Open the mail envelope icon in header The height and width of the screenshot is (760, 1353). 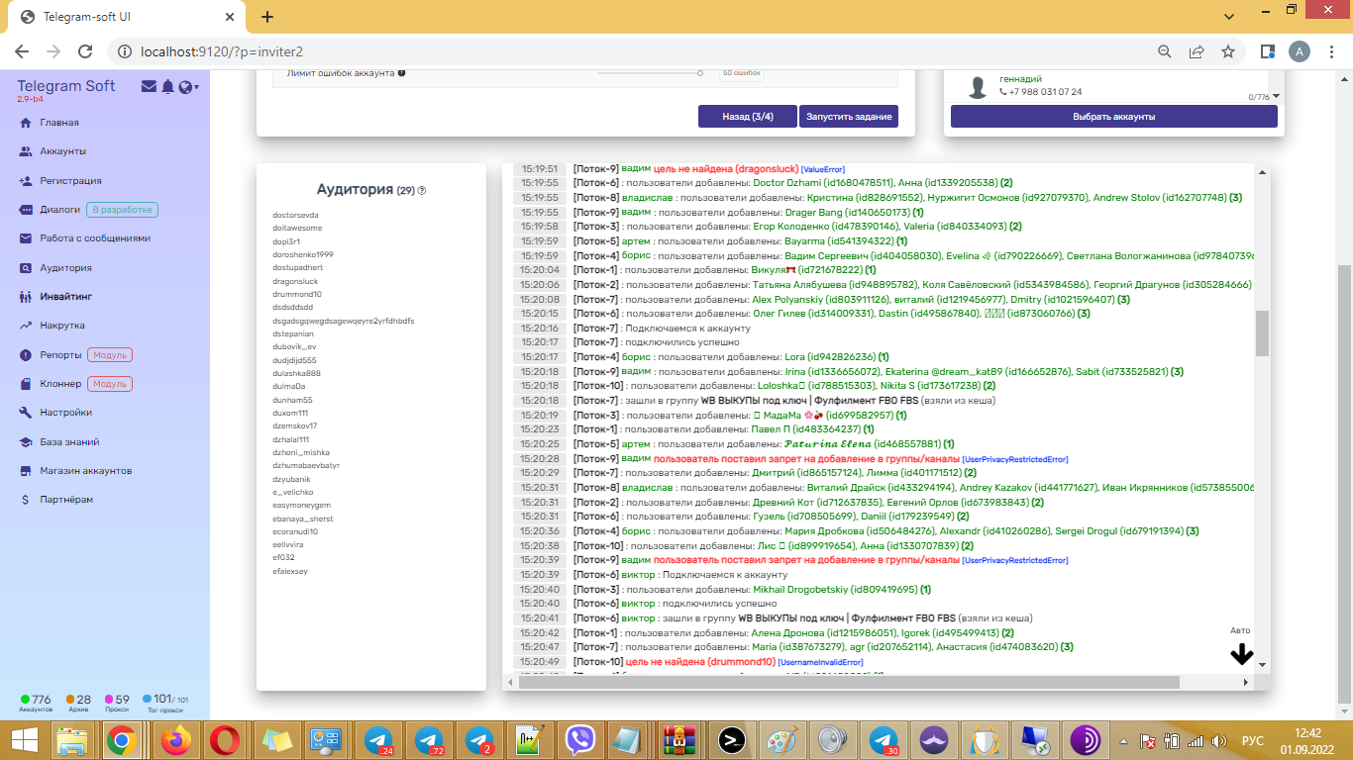149,87
